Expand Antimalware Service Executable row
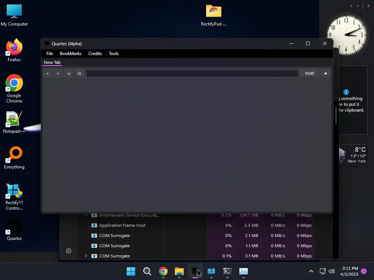Image resolution: width=374 pixels, height=280 pixels. point(86,215)
